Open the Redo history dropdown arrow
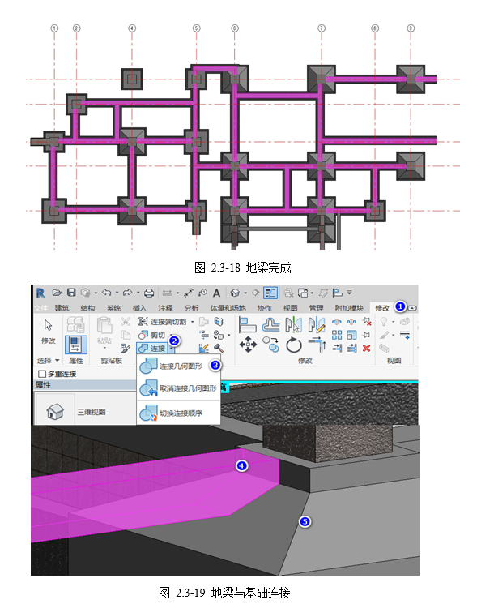 point(138,293)
